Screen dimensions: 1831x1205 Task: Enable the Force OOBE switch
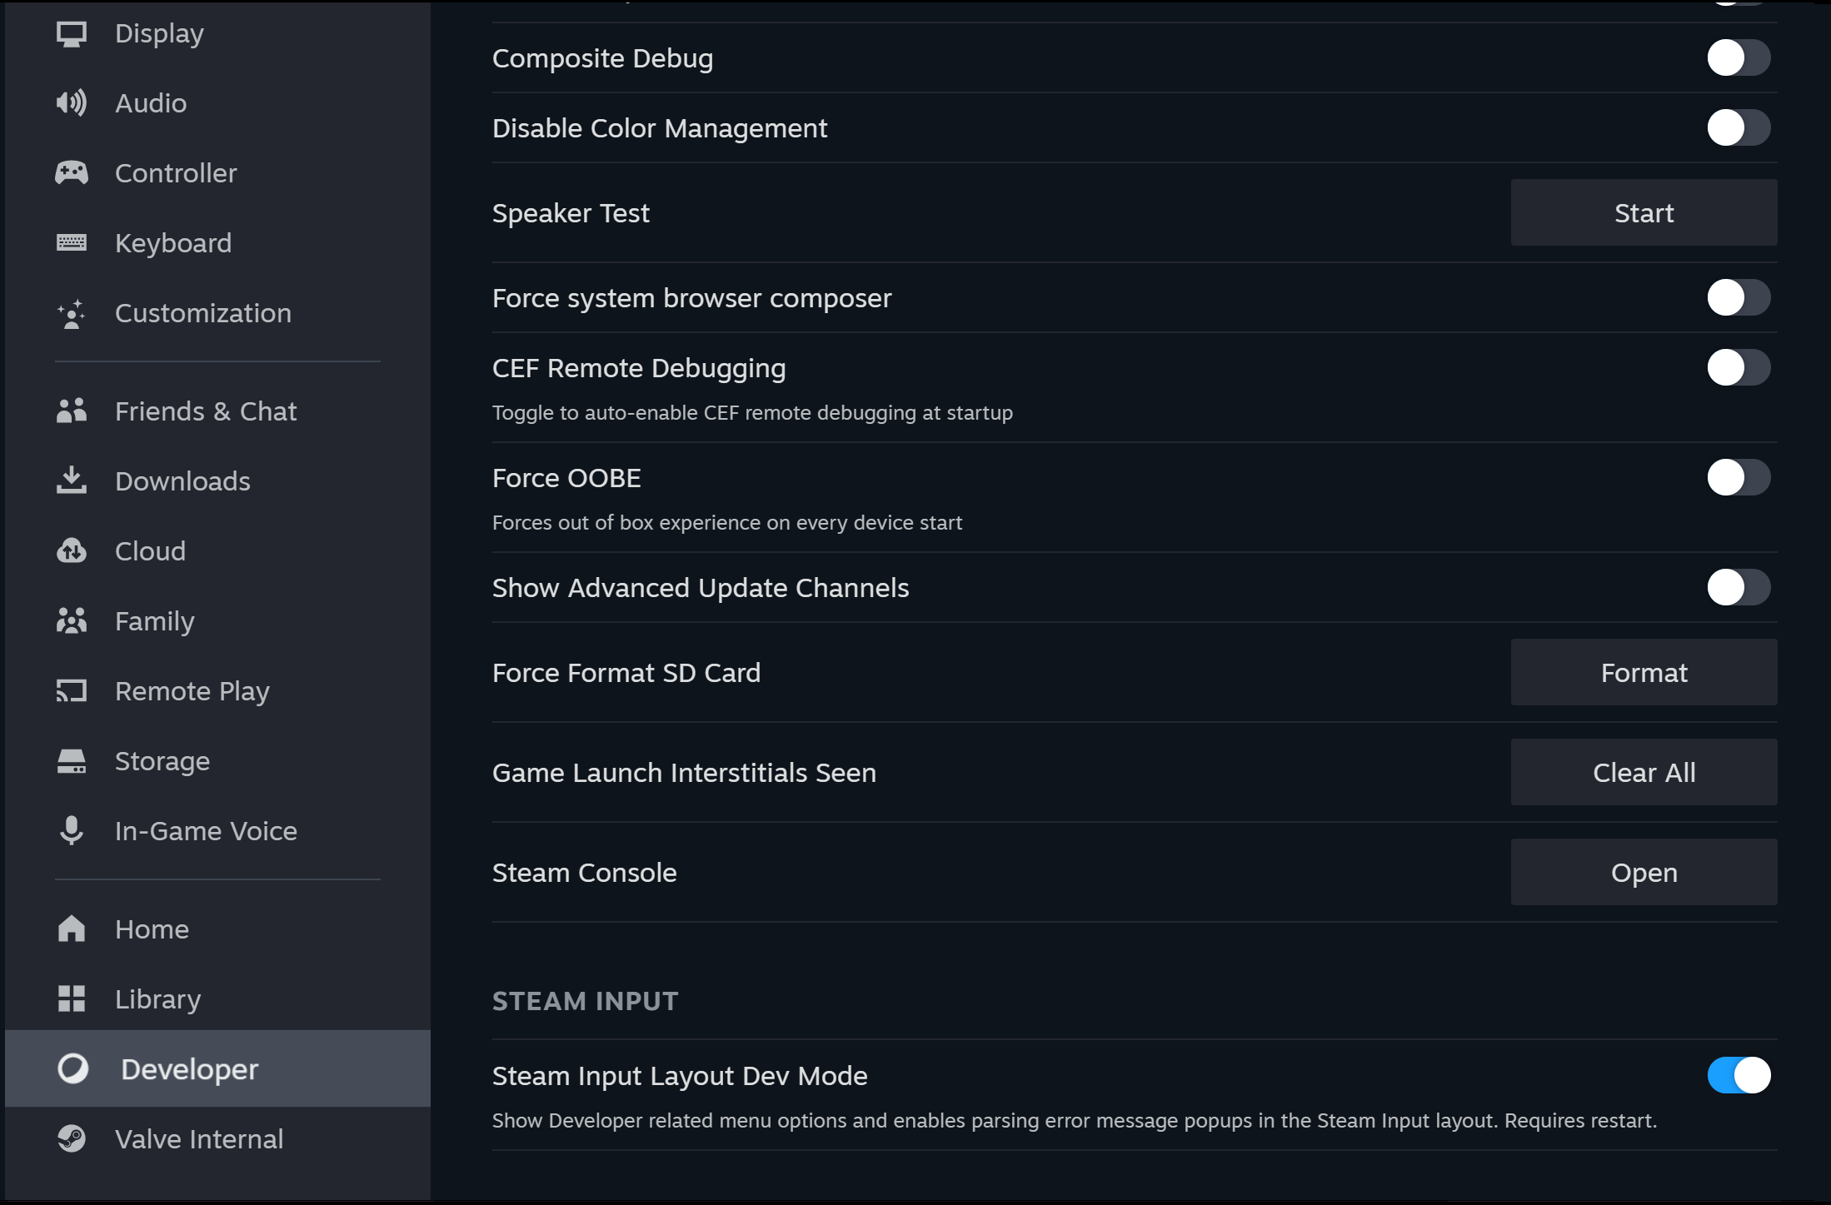tap(1739, 478)
